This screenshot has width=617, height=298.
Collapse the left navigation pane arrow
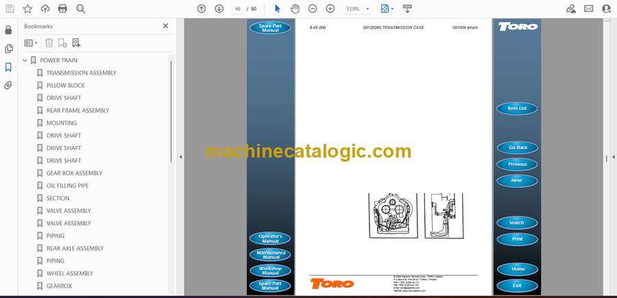point(180,157)
